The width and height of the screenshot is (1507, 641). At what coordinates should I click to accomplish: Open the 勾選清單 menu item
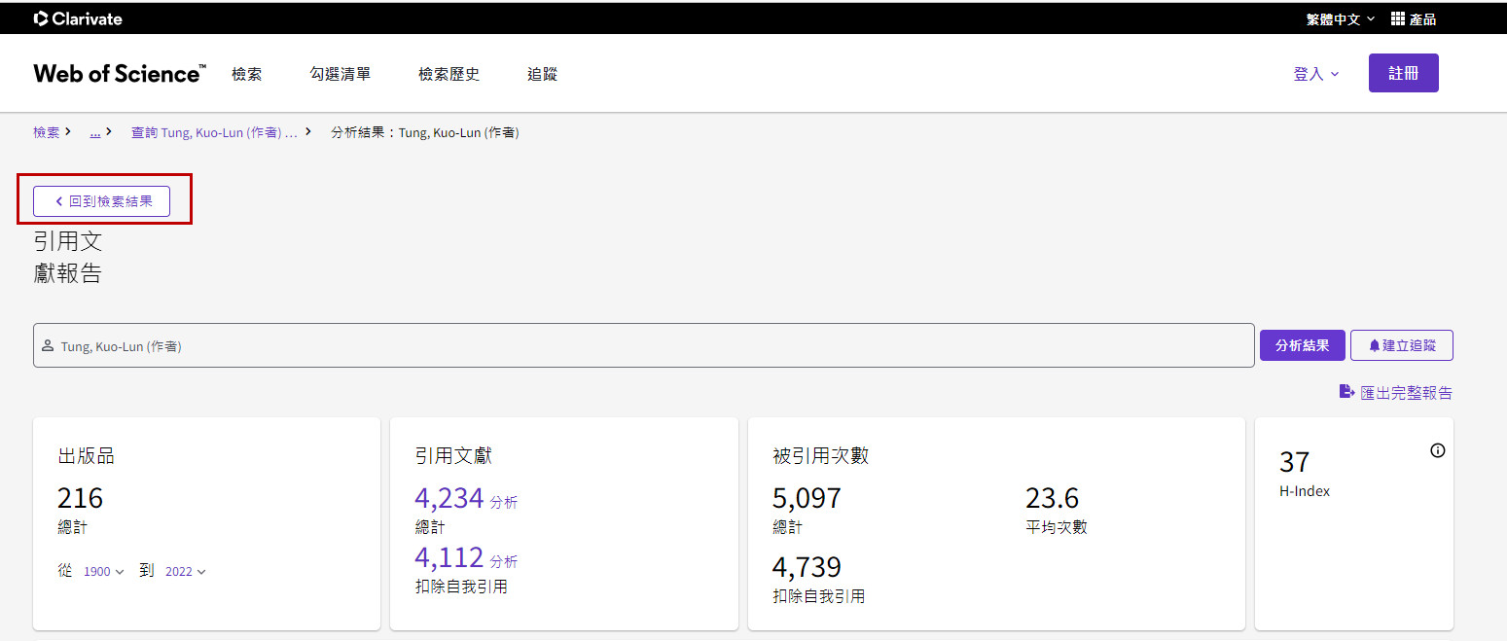point(341,74)
